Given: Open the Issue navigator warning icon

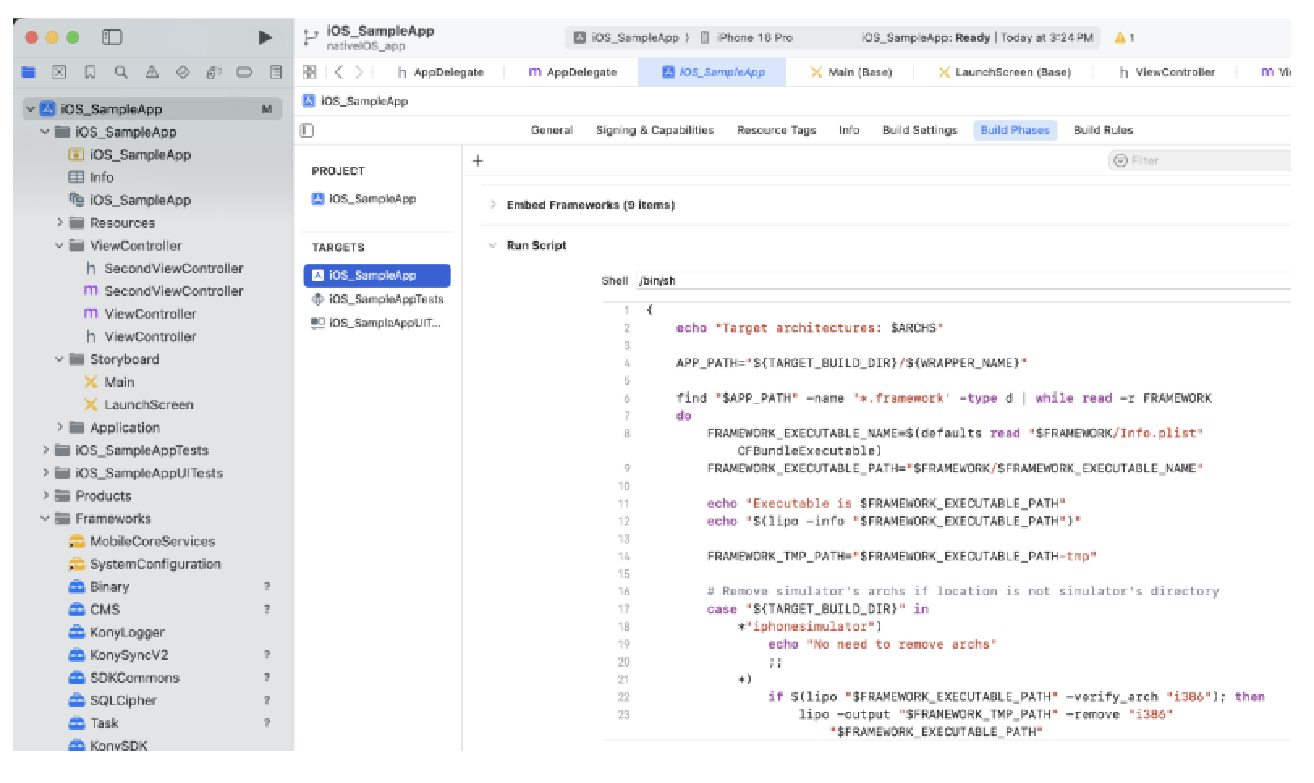Looking at the screenshot, I should (151, 72).
